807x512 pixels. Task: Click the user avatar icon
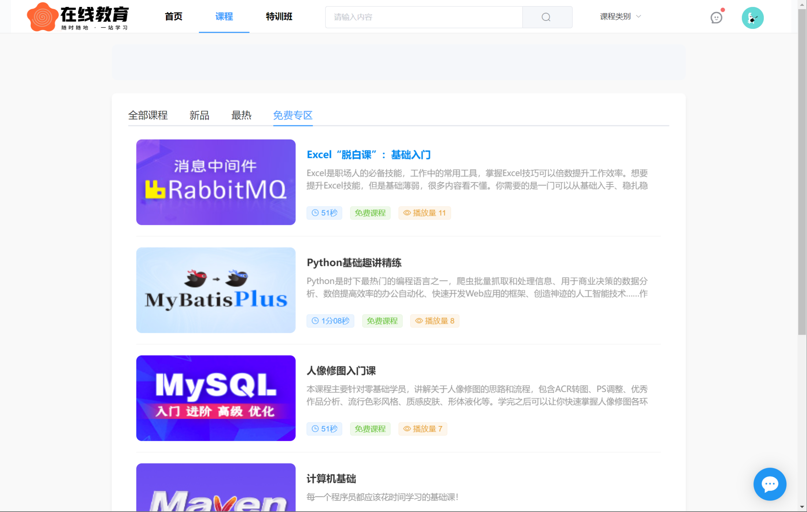point(752,18)
